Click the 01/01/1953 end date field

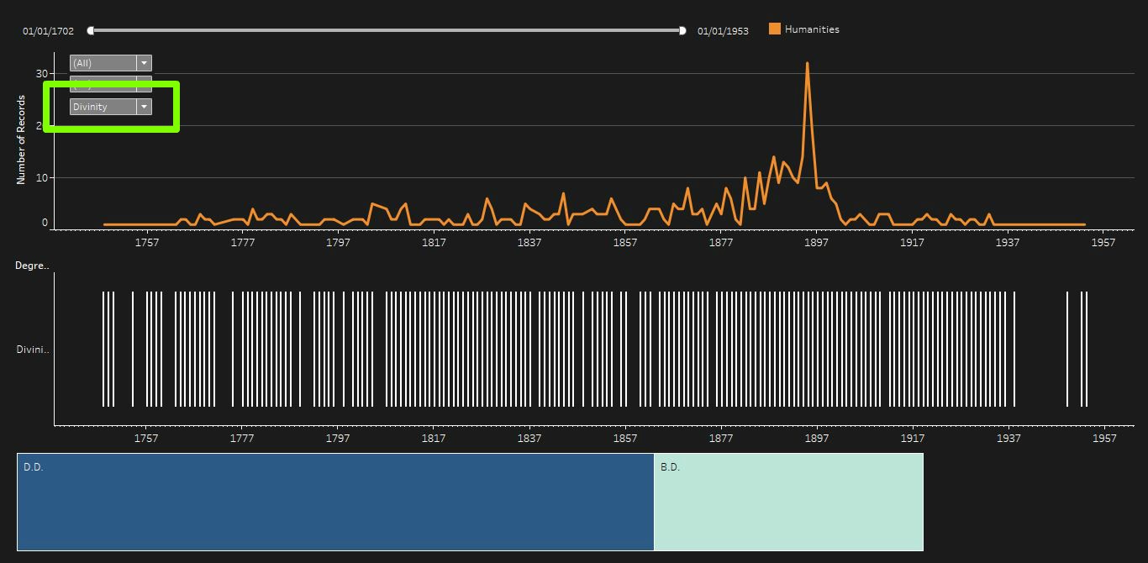[x=723, y=31]
